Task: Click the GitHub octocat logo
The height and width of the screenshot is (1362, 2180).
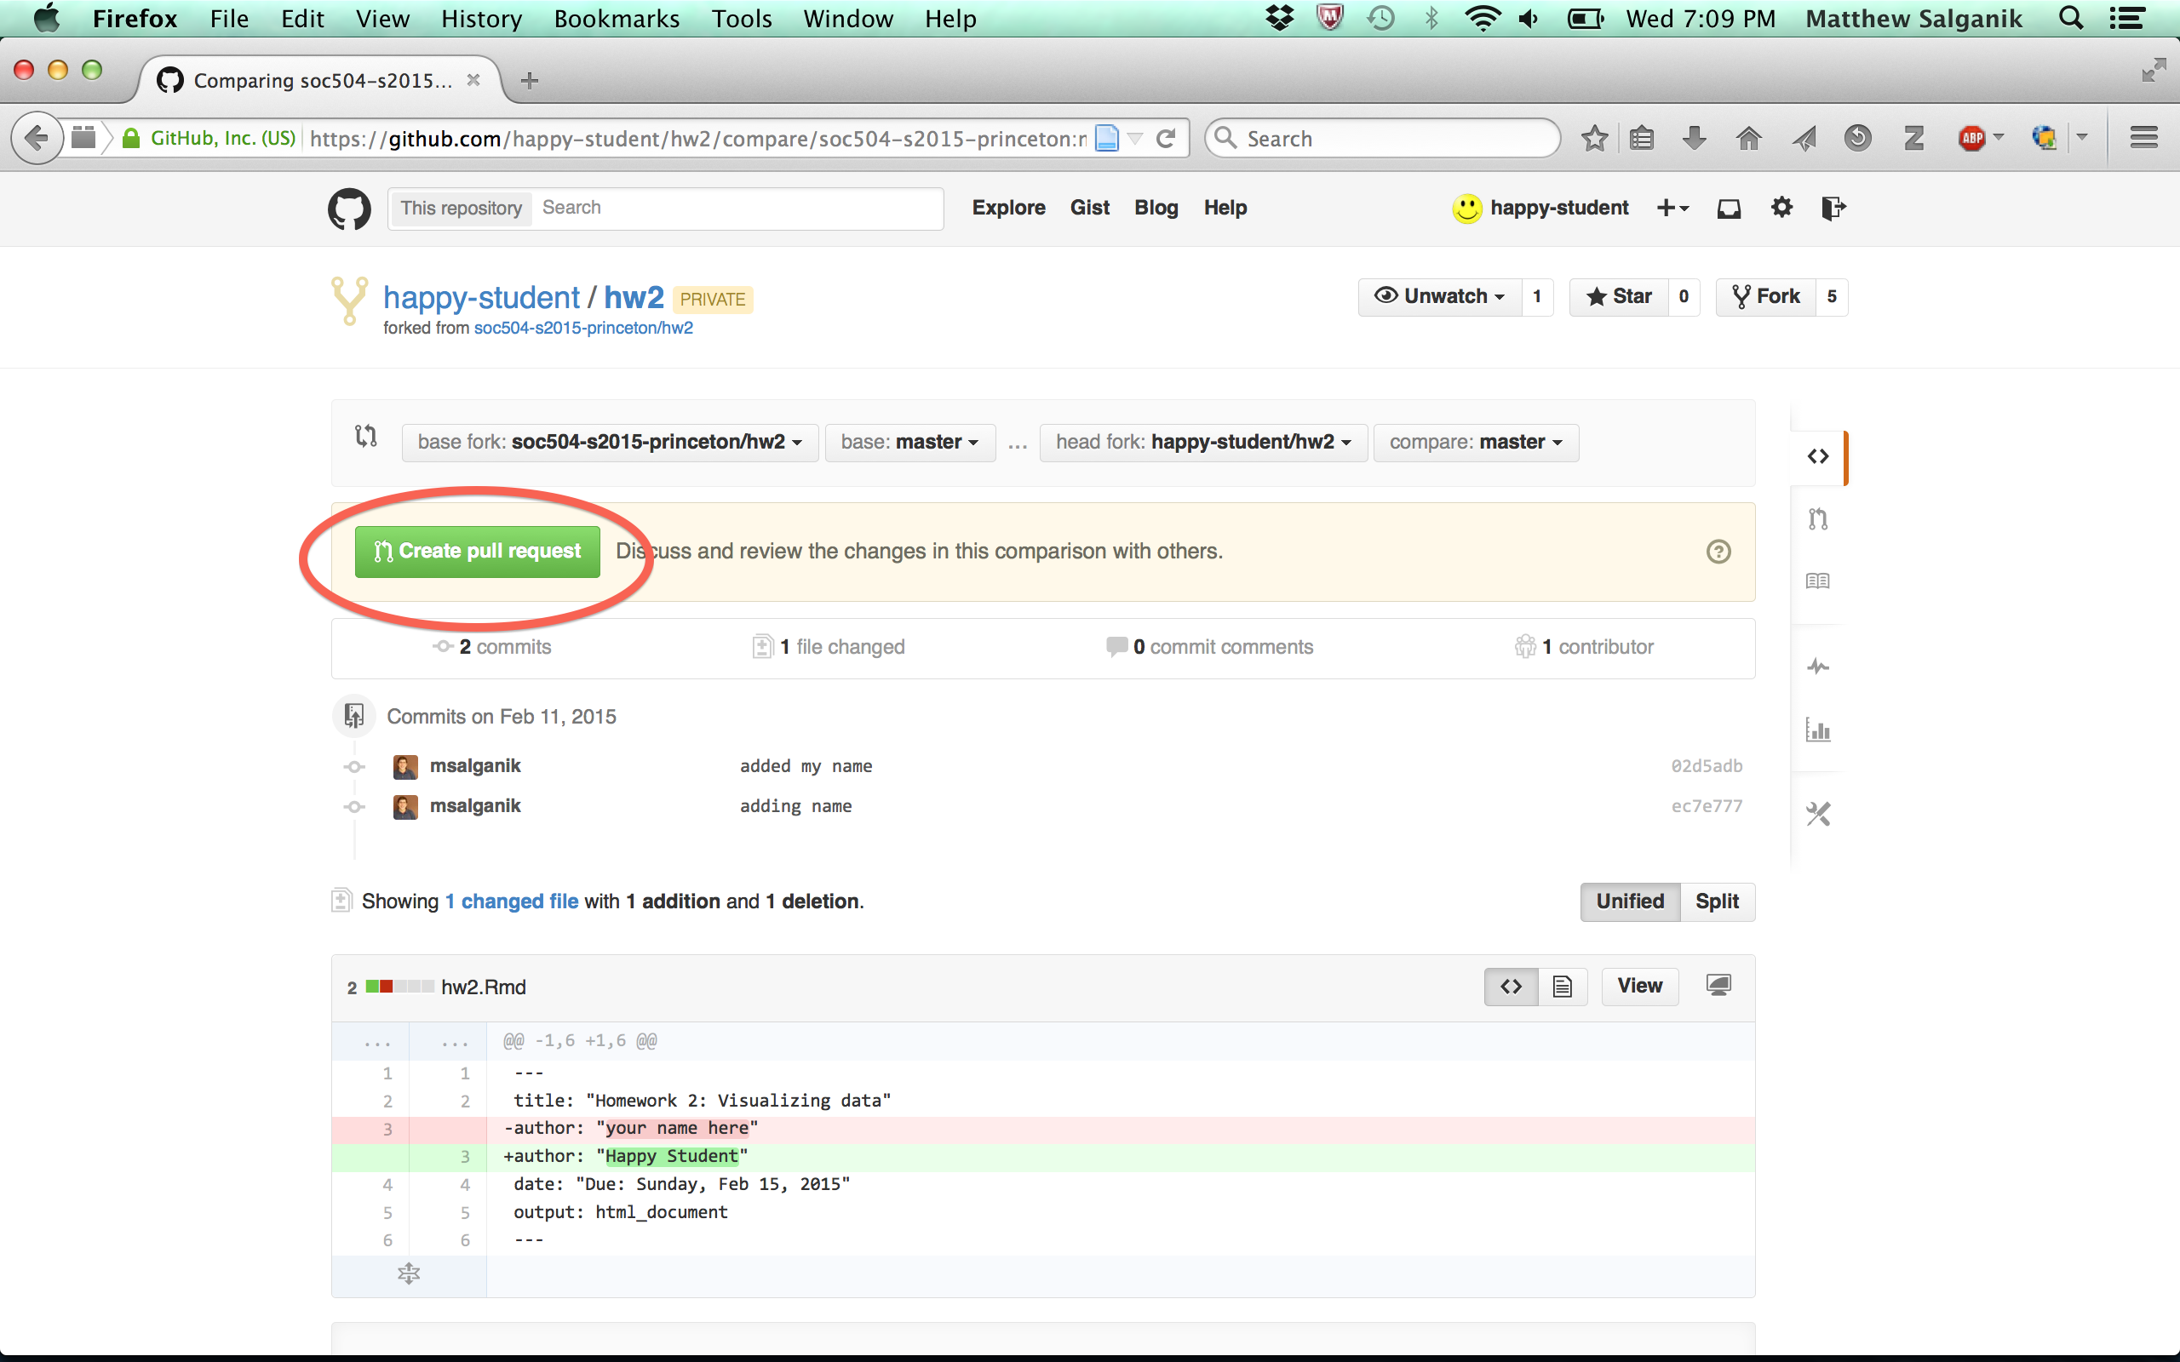Action: click(x=349, y=209)
